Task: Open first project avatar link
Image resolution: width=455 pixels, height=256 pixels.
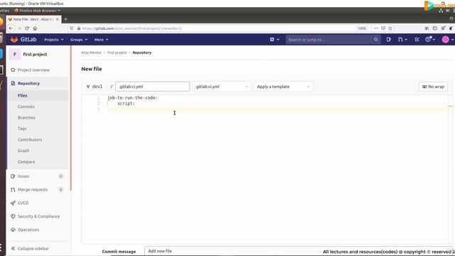Action: pyautogui.click(x=15, y=54)
